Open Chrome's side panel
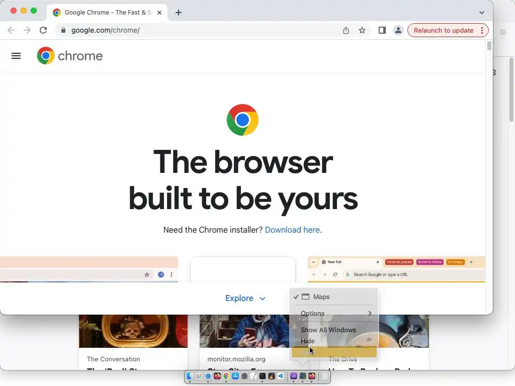This screenshot has width=515, height=386. 382,30
